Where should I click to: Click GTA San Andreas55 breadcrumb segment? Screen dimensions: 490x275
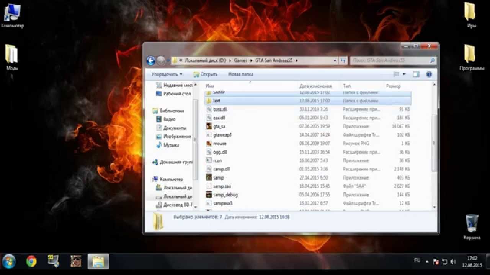(274, 60)
